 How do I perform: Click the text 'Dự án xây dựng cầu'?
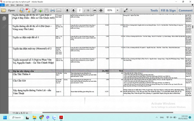pyautogui.click(x=23, y=71)
